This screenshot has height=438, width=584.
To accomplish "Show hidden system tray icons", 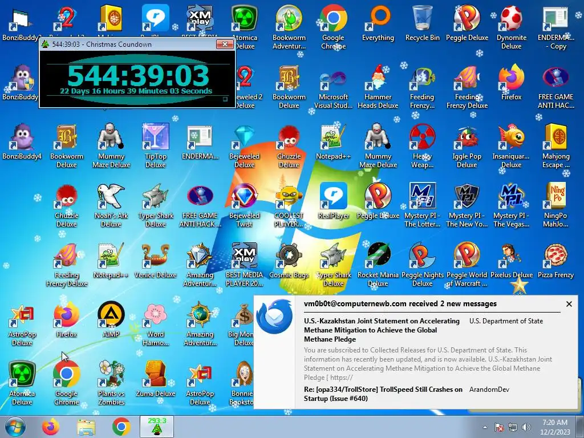I will [485, 427].
